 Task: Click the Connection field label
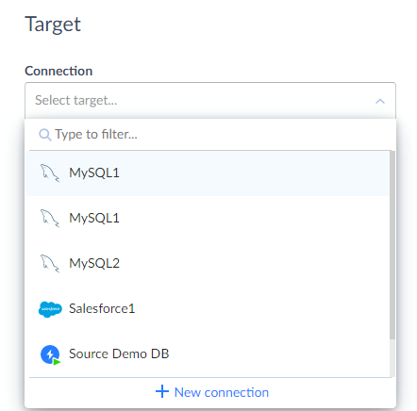[58, 71]
